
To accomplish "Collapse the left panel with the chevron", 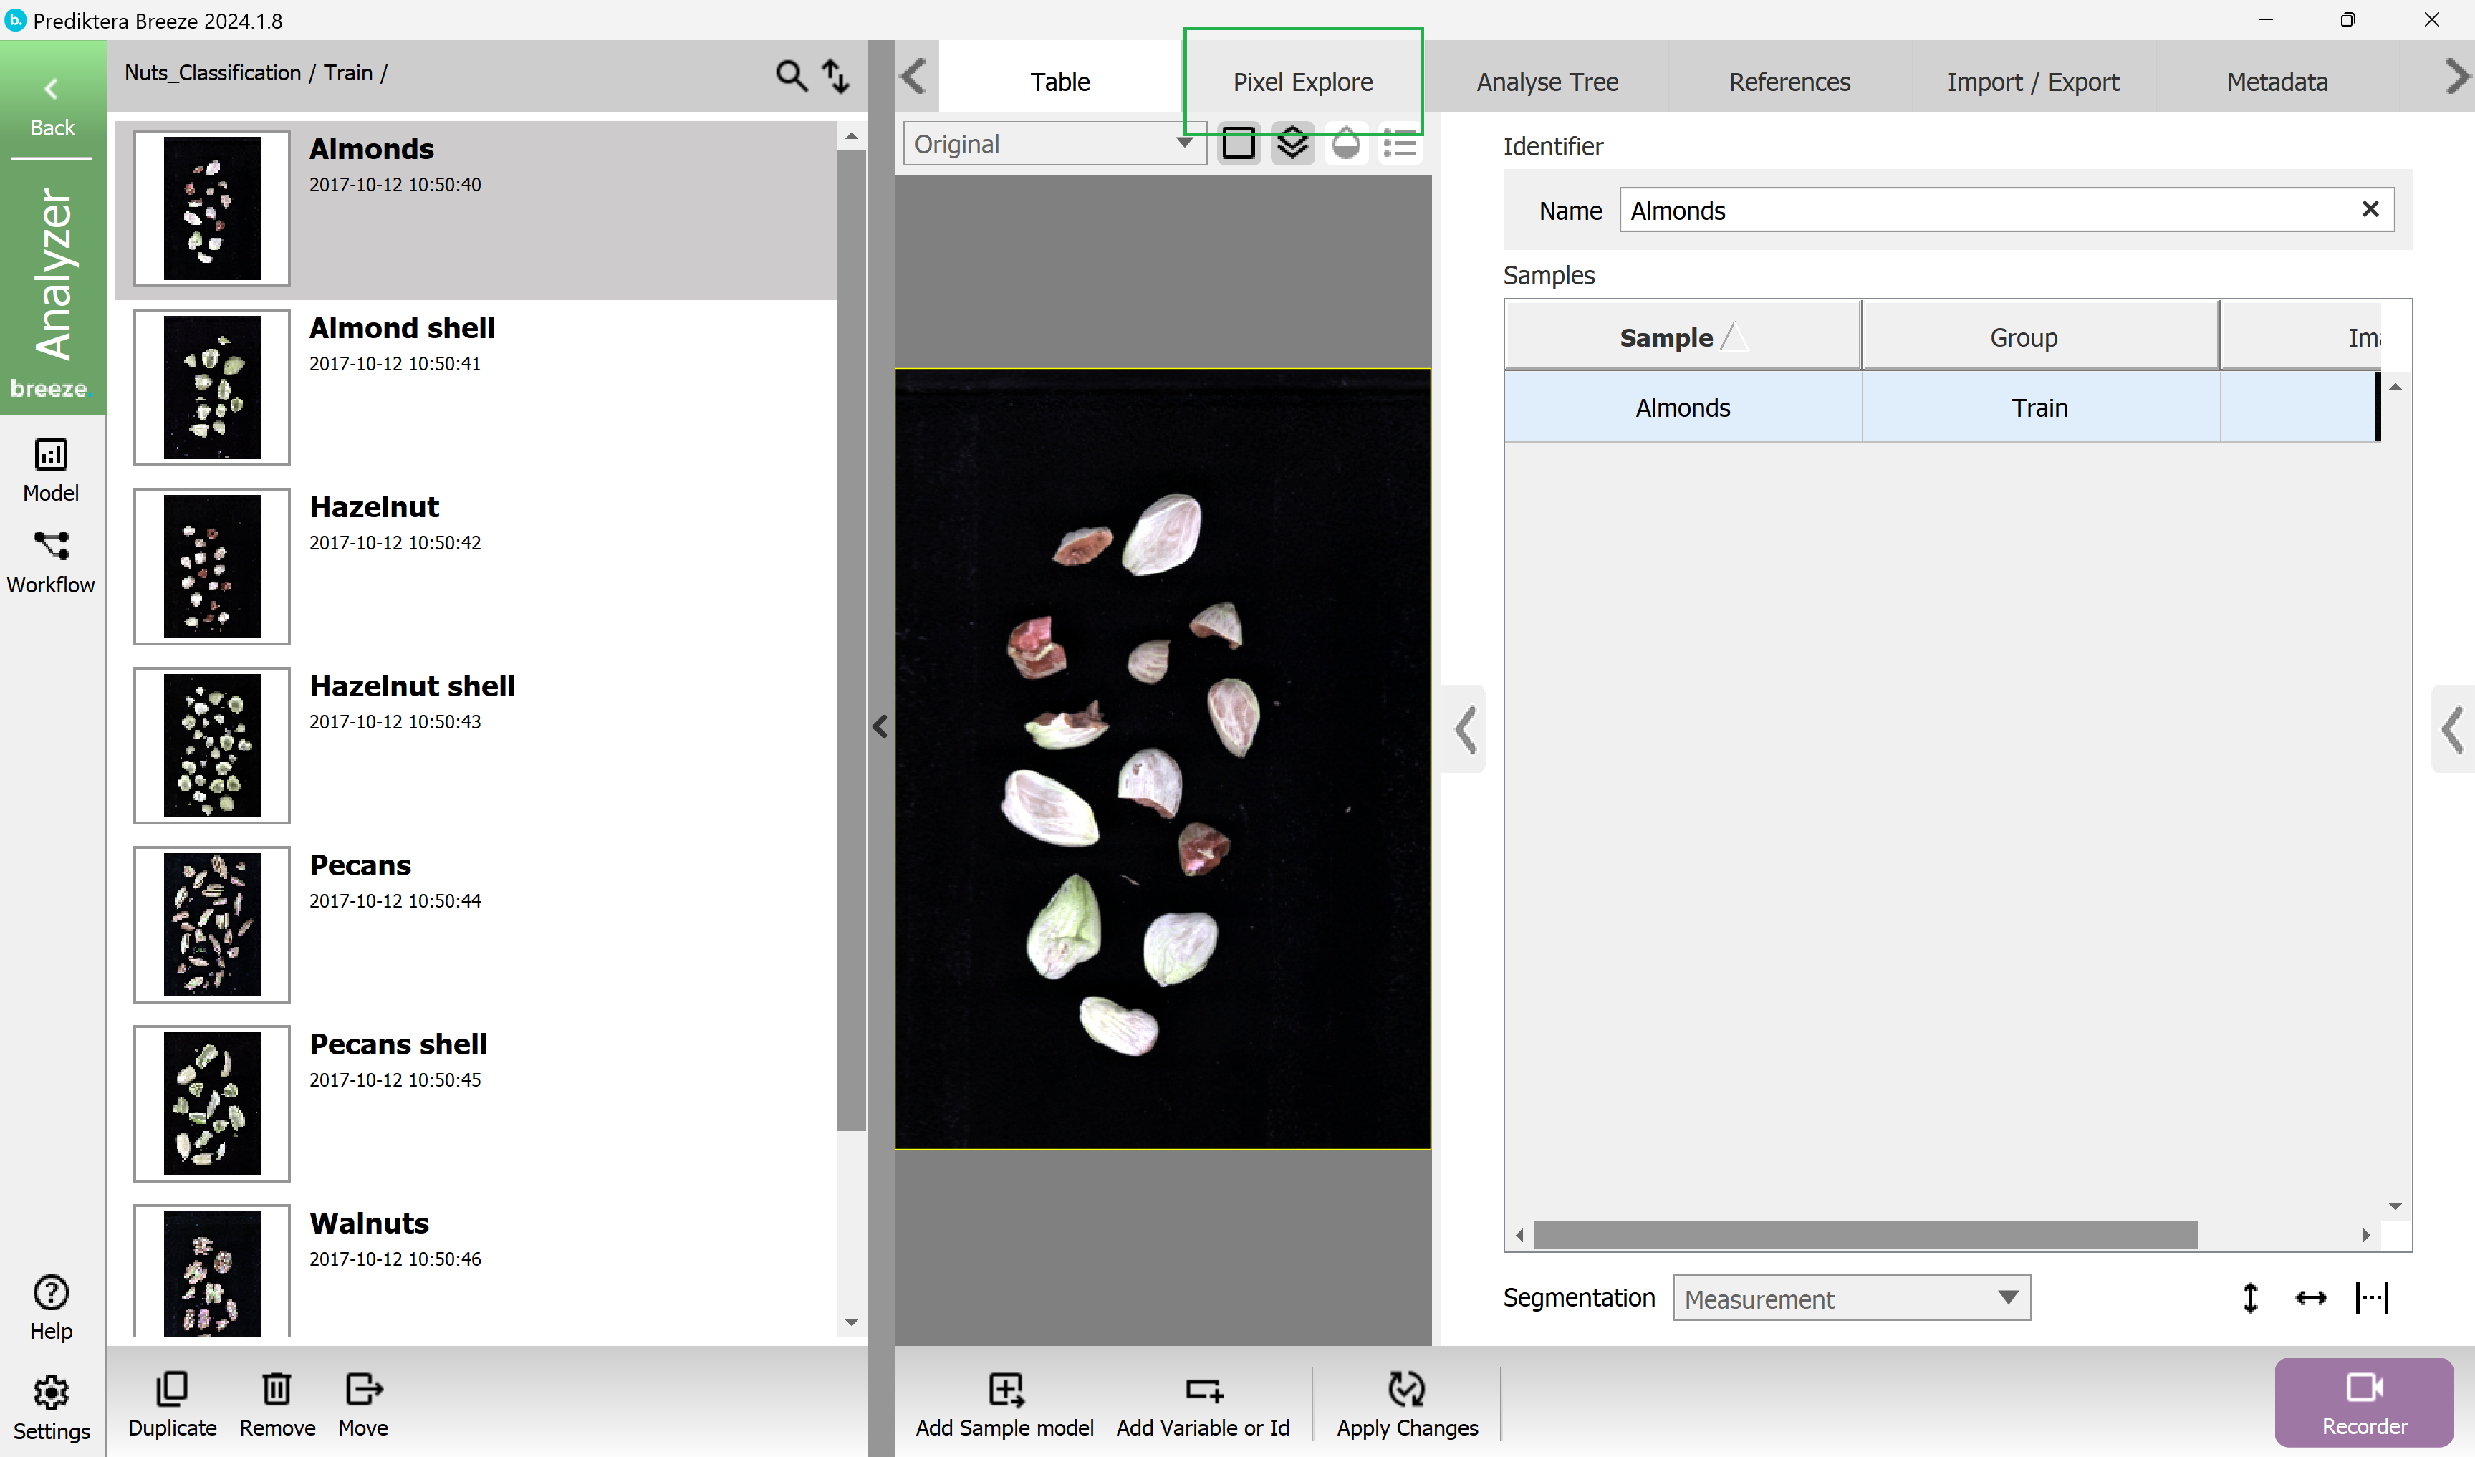I will point(879,726).
